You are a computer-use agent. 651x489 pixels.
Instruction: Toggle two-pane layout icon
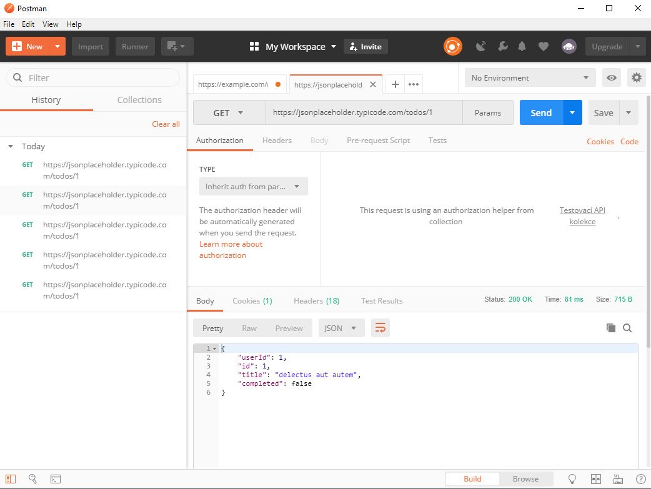596,479
